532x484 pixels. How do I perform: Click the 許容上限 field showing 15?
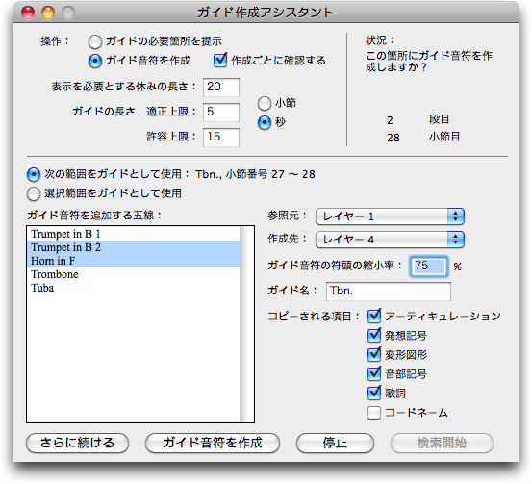tap(221, 138)
